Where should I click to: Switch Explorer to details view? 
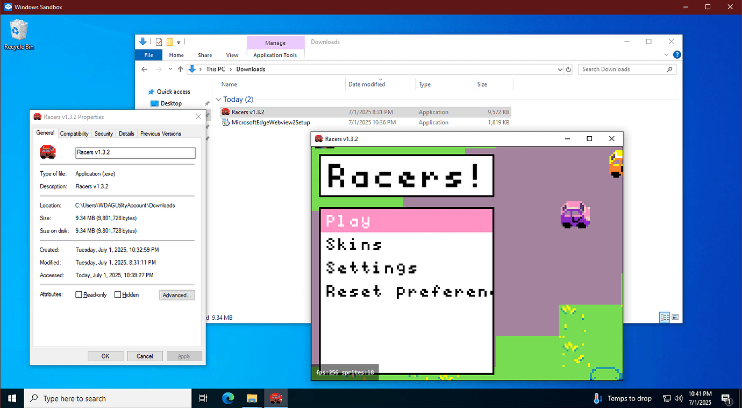coord(665,317)
